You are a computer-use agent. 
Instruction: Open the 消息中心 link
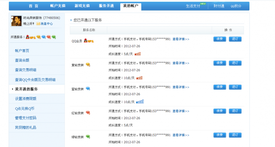coord(47,24)
